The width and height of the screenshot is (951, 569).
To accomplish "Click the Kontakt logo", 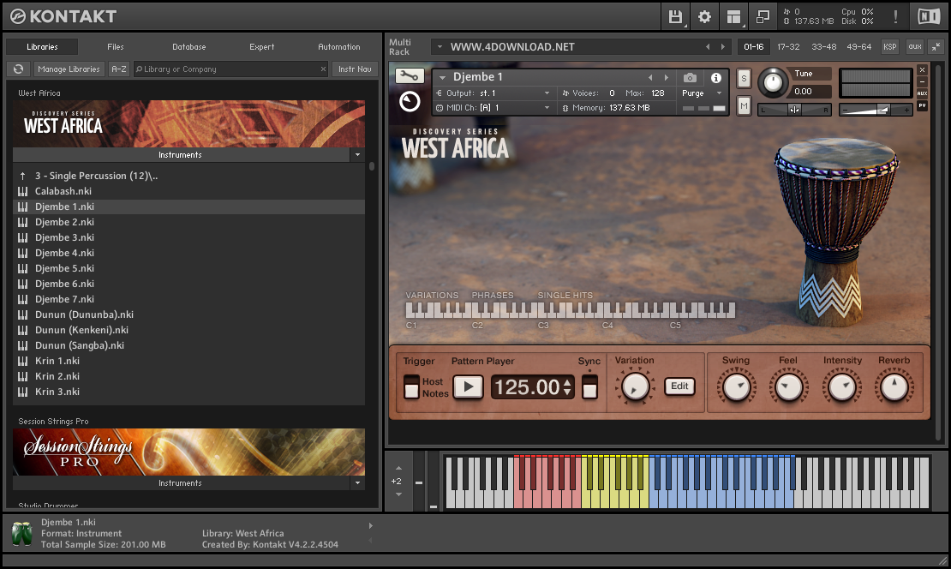I will tap(63, 16).
